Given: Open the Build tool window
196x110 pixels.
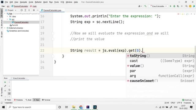Looking at the screenshot, I should [28, 100].
